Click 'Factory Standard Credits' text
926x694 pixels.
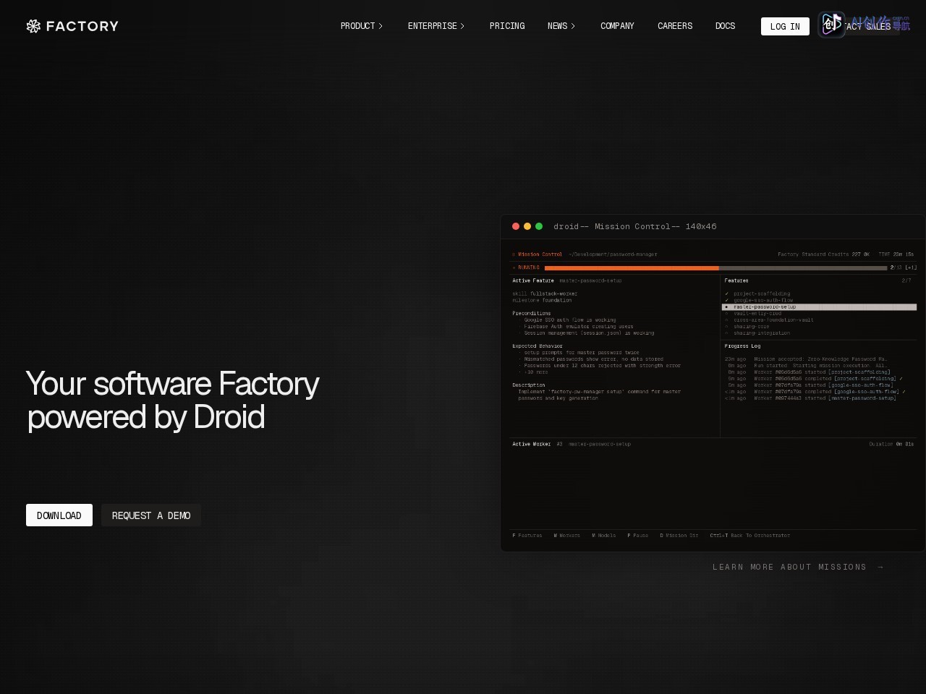(x=813, y=254)
